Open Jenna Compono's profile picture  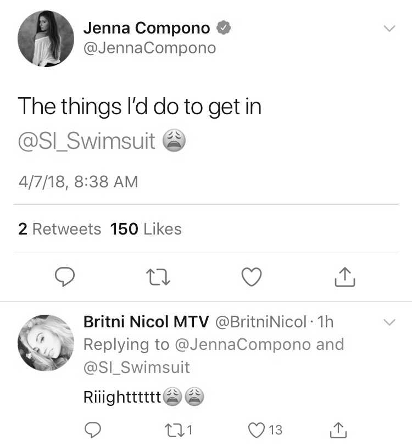point(46,38)
